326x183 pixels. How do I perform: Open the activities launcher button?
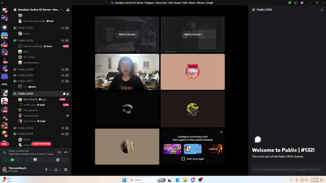(x=58, y=160)
